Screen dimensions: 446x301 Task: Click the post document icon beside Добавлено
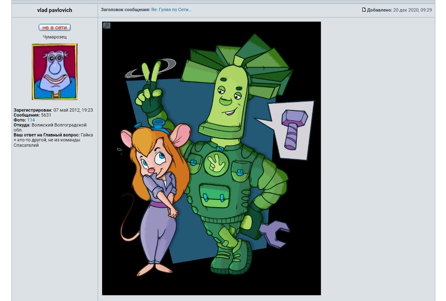[364, 10]
